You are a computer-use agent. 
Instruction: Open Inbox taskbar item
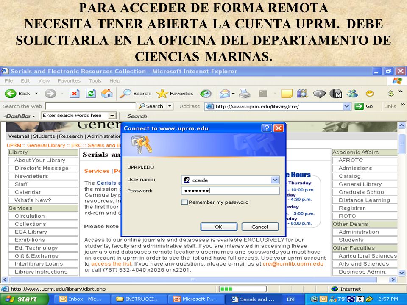point(82,299)
